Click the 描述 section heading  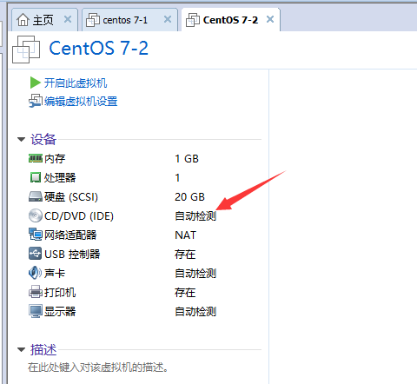[43, 349]
